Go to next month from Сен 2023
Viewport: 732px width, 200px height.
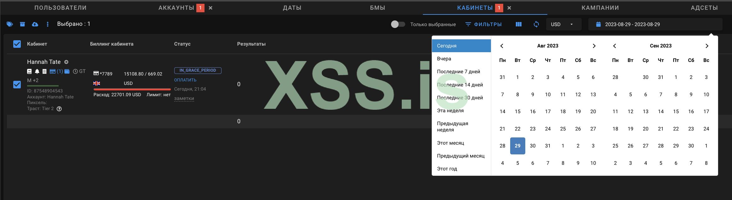click(x=707, y=46)
